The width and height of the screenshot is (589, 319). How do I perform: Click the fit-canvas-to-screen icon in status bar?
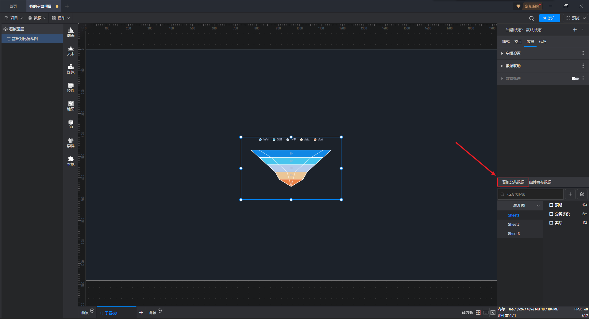478,313
